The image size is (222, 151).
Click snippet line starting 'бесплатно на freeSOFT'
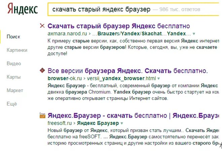click(x=133, y=136)
